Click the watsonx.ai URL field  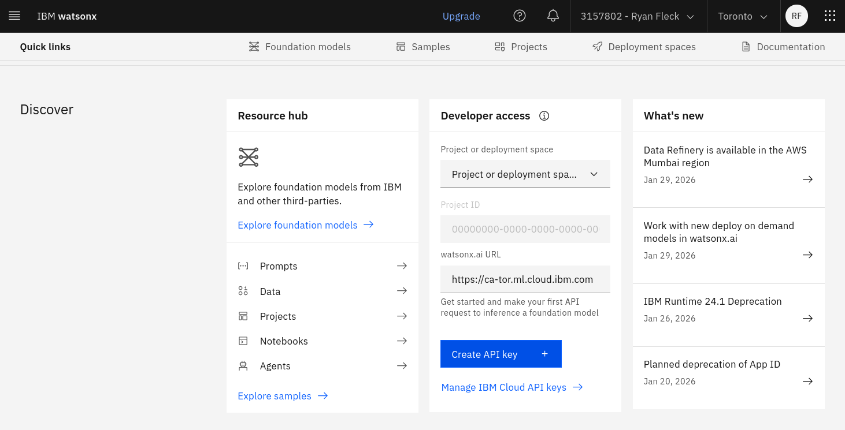(525, 279)
